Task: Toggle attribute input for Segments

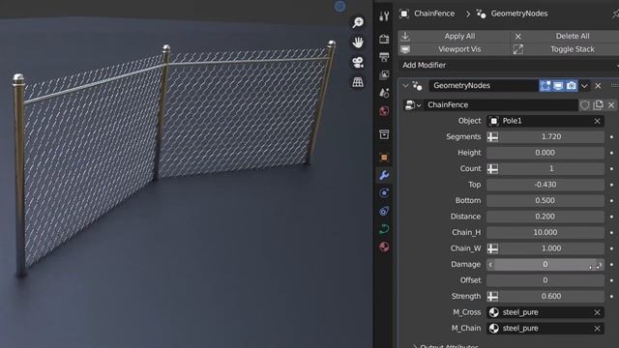Action: tap(492, 137)
